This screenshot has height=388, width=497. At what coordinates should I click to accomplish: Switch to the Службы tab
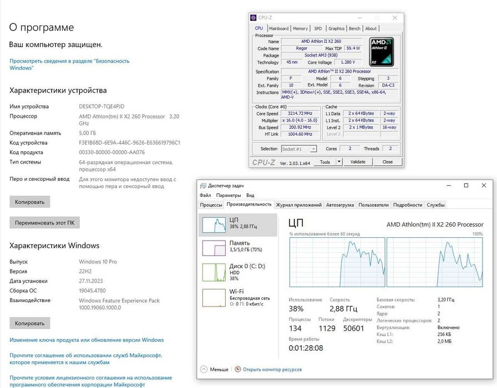click(x=435, y=205)
